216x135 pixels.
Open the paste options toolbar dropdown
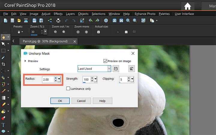click(x=157, y=20)
